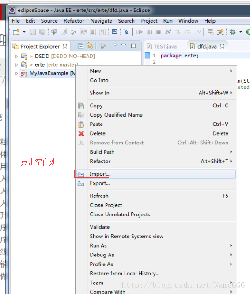Click the New wizard toolbar icon

(x=16, y=32)
